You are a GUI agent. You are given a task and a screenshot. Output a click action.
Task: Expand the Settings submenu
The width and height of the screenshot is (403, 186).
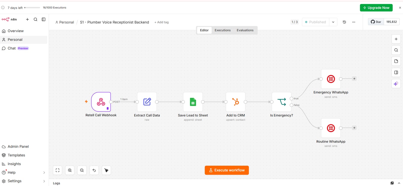[x=44, y=181]
